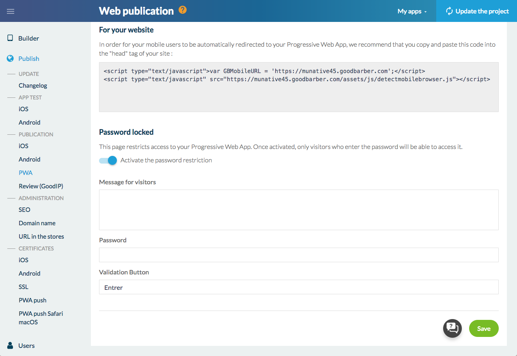Go to the SEO administration page
The height and width of the screenshot is (356, 517).
tap(24, 209)
